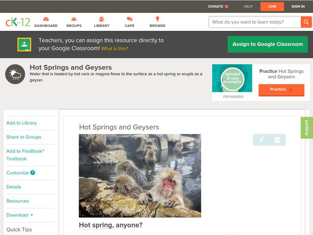Open the notes tool icon

click(x=277, y=140)
